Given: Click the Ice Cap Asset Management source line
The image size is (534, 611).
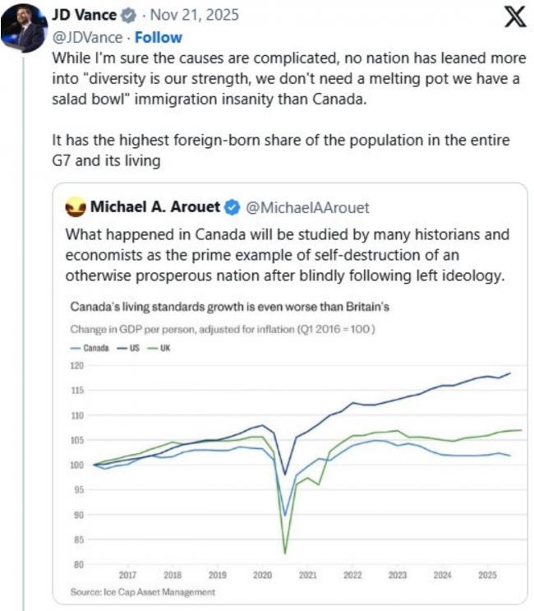Looking at the screenshot, I should pos(143,592).
